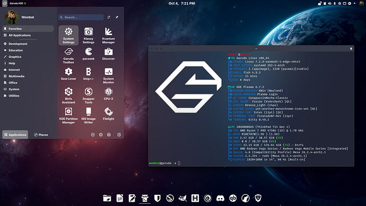Screen dimensions: 366x206
Task: Open Kvantum Manager
Action: pos(108,36)
